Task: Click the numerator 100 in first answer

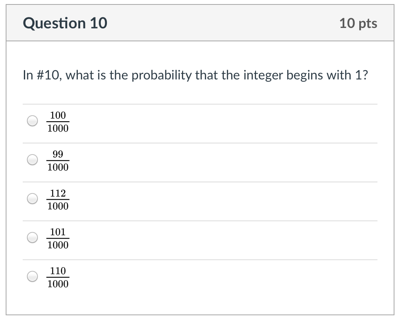Action: [x=58, y=115]
